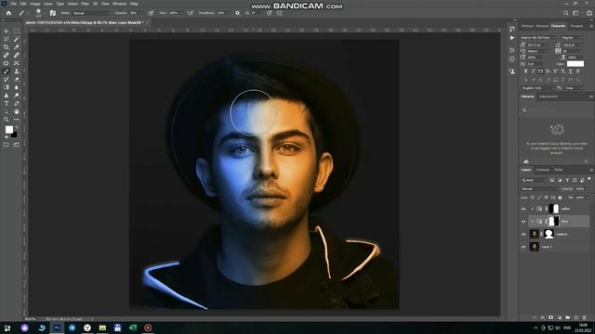Toggle pressure for opacity button
The image size is (595, 334).
151,13
